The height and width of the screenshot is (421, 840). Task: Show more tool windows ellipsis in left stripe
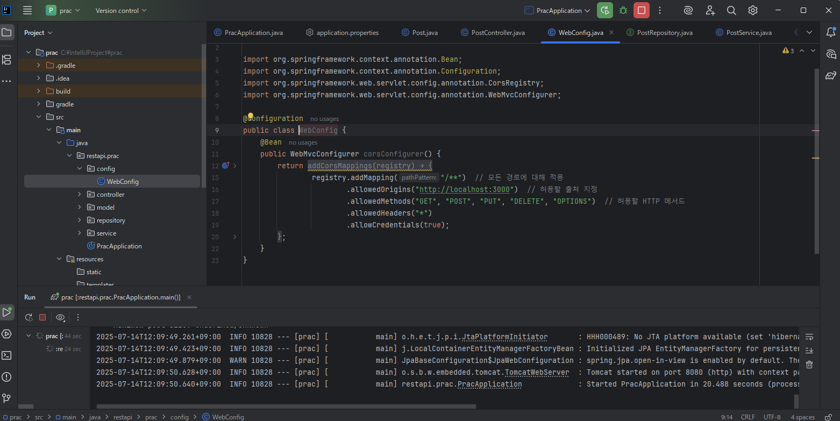[6, 81]
